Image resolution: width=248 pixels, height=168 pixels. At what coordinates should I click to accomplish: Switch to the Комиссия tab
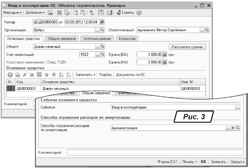coord(127,39)
